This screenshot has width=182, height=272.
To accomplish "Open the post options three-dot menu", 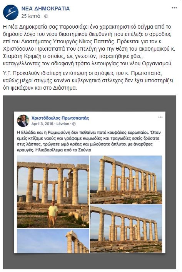I will click(x=174, y=8).
